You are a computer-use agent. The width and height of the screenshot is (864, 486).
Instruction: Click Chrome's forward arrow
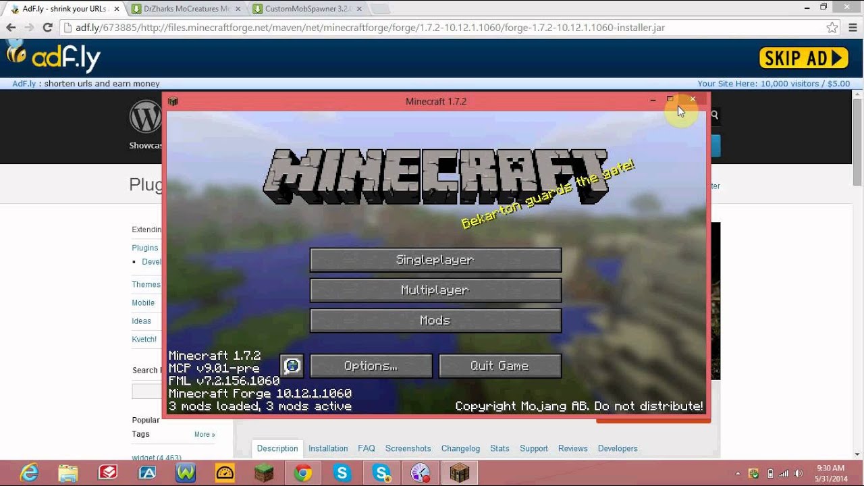coord(29,28)
